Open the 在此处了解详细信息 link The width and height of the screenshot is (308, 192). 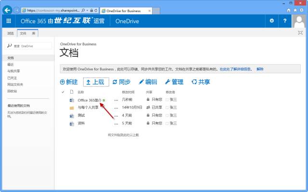[x=235, y=69]
